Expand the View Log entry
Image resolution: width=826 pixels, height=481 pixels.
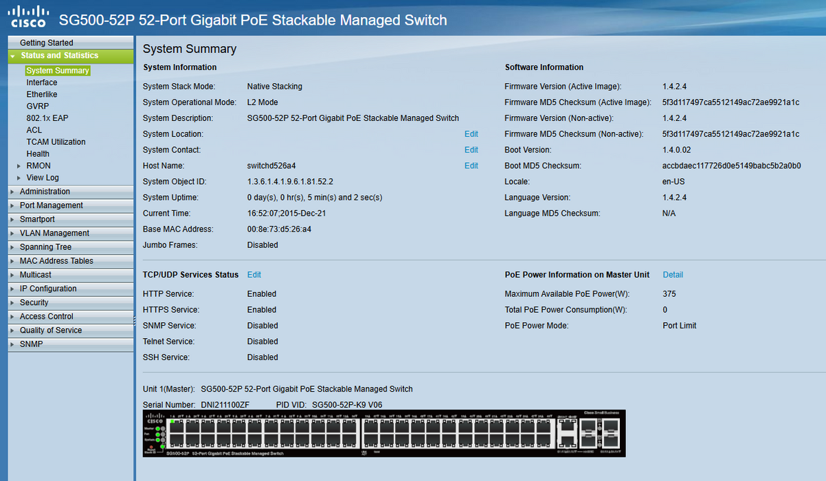[x=43, y=177]
